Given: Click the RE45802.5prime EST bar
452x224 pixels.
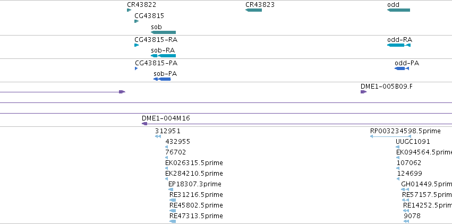Looking at the screenshot, I should click(x=173, y=211).
